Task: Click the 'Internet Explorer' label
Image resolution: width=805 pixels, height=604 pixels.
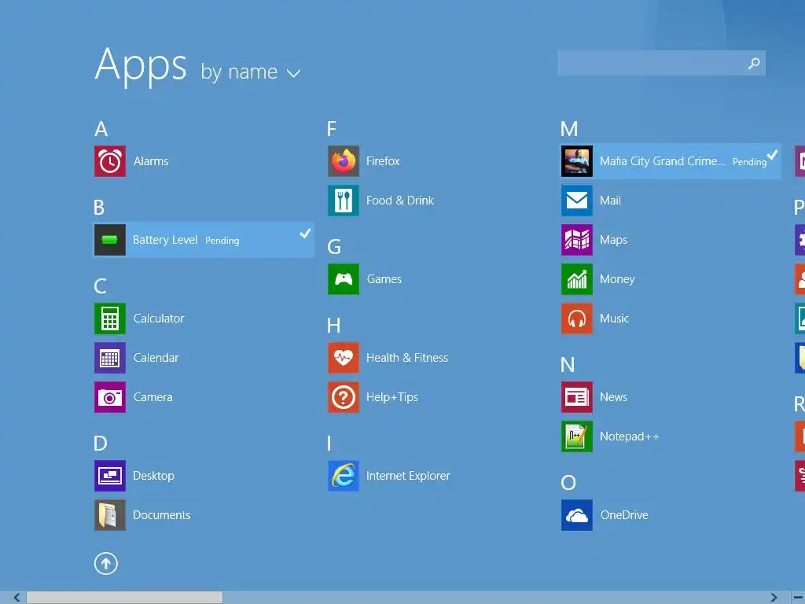Action: (408, 476)
